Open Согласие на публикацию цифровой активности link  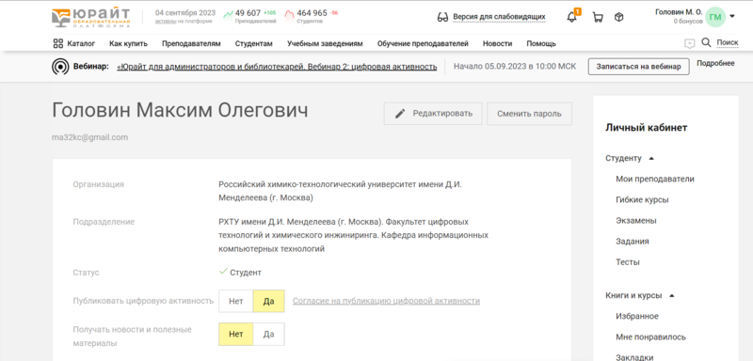tap(386, 301)
